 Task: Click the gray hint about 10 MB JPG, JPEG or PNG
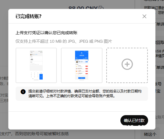pos(64,41)
